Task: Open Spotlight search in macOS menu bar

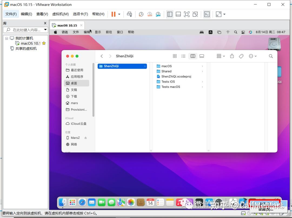Action: tap(235, 32)
